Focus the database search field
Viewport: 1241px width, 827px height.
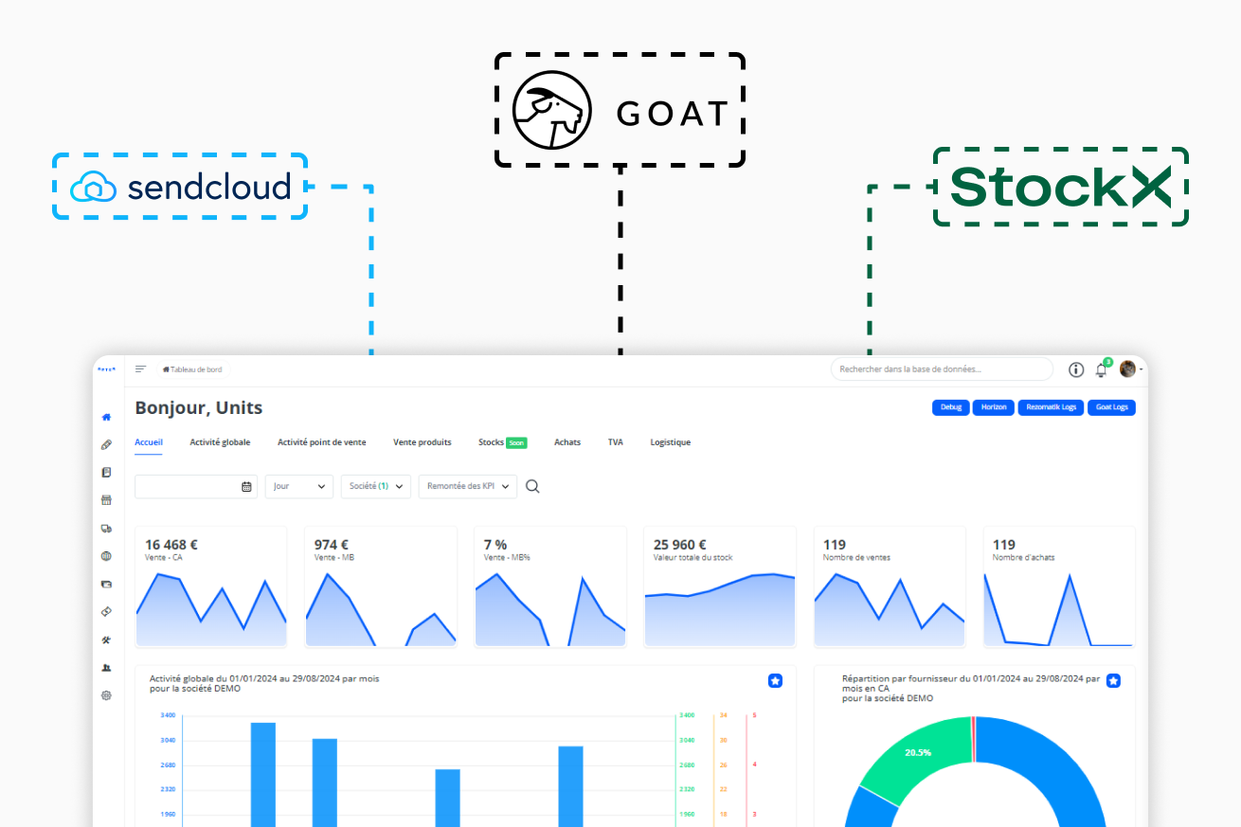[942, 369]
